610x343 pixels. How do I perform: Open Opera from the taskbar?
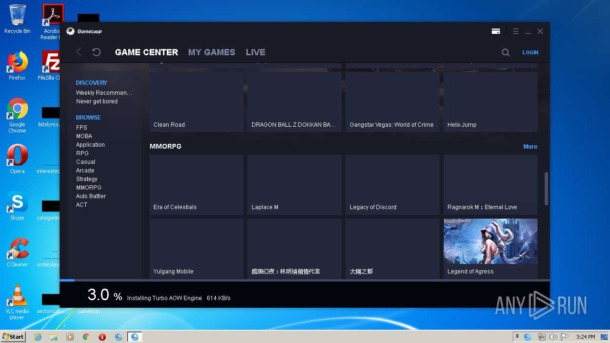click(x=102, y=337)
